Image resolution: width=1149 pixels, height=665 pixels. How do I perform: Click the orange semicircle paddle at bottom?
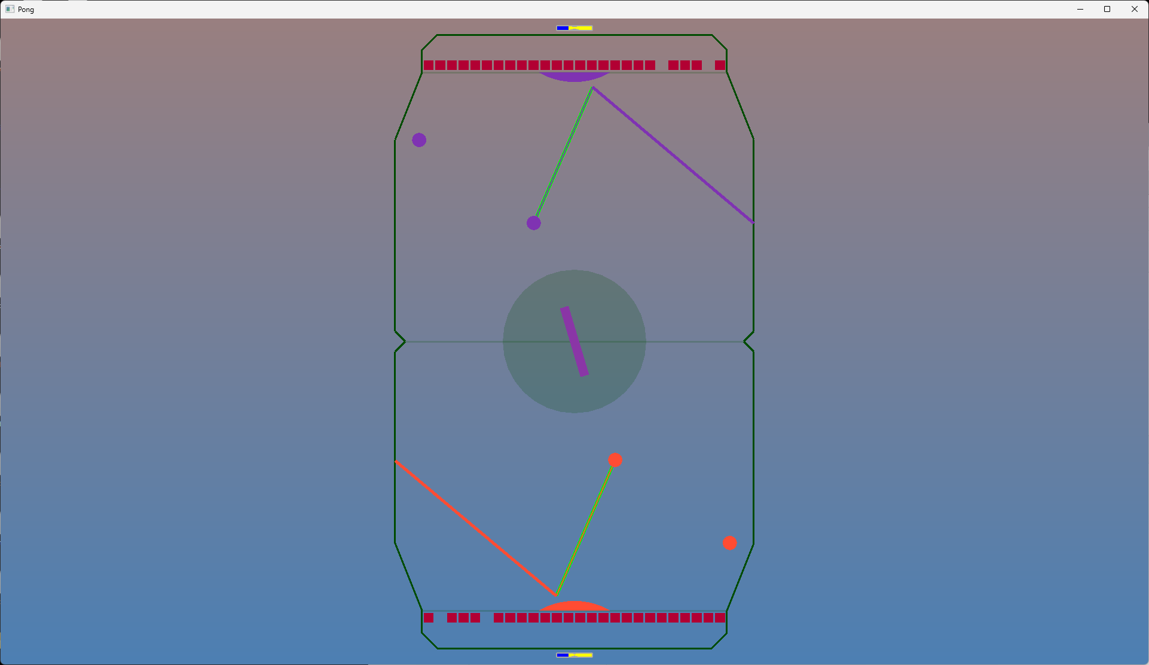[x=574, y=606]
